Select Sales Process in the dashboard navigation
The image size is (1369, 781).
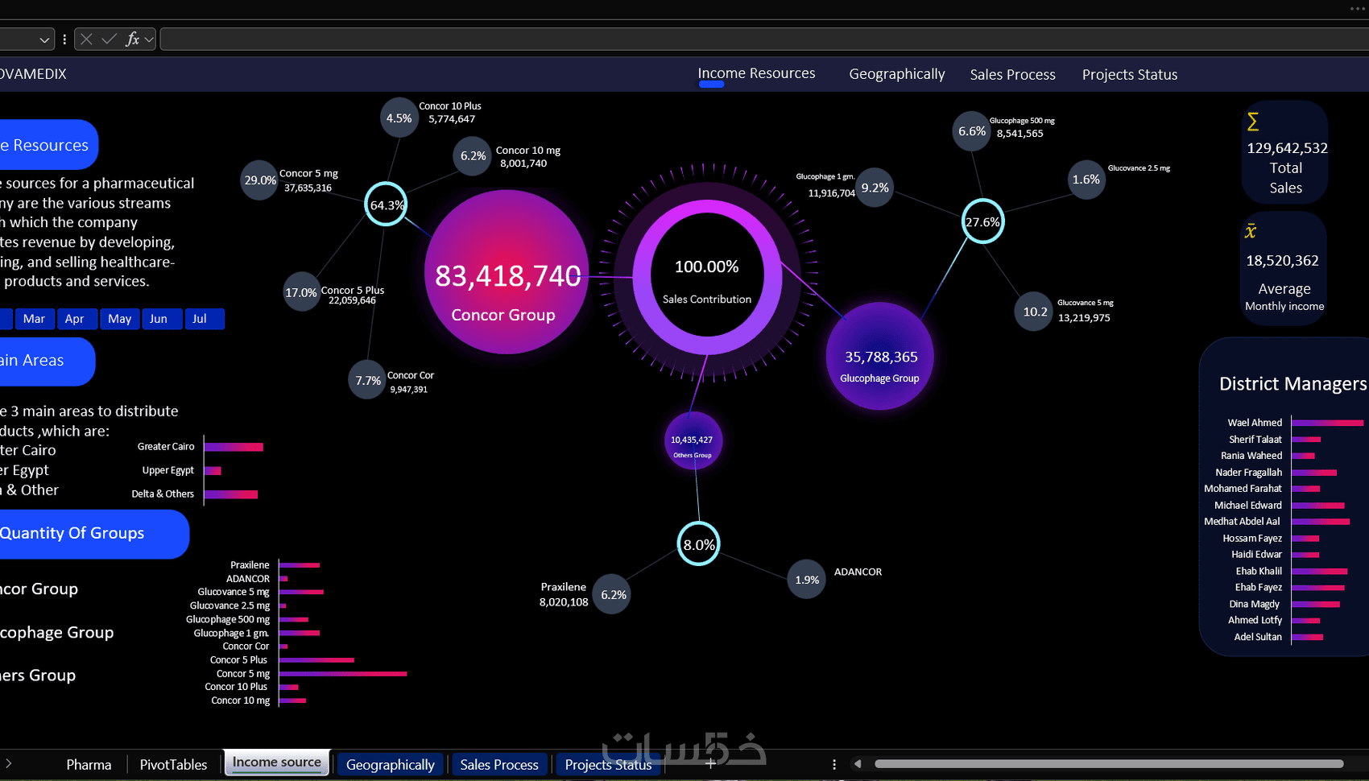click(x=1012, y=74)
